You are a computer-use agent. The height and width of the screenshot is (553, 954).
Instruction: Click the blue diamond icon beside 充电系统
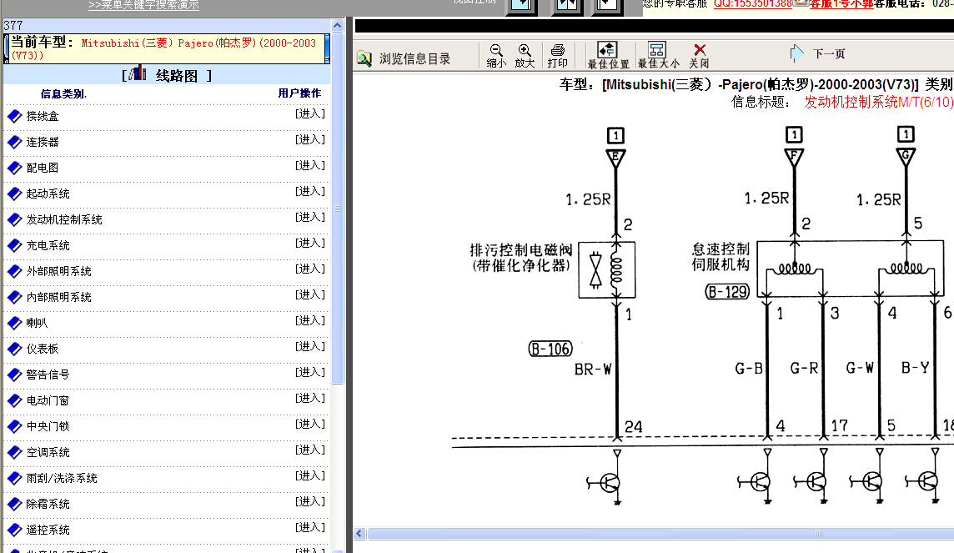15,246
